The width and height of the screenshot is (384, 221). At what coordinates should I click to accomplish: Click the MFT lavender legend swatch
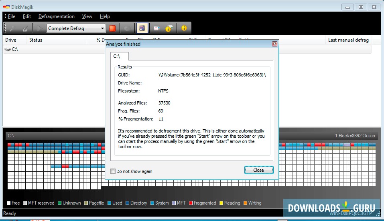[174, 203]
